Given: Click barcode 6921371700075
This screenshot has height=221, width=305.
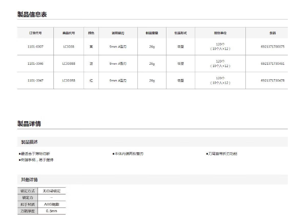Looking at the screenshot, I should point(273,46).
